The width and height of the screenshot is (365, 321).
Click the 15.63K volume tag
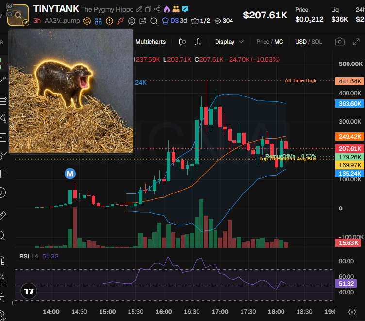click(x=348, y=243)
